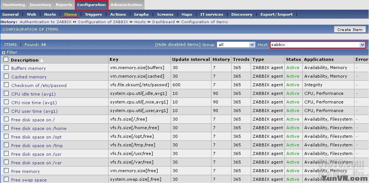
Task: Open the Triggers submenu
Action: pyautogui.click(x=93, y=14)
